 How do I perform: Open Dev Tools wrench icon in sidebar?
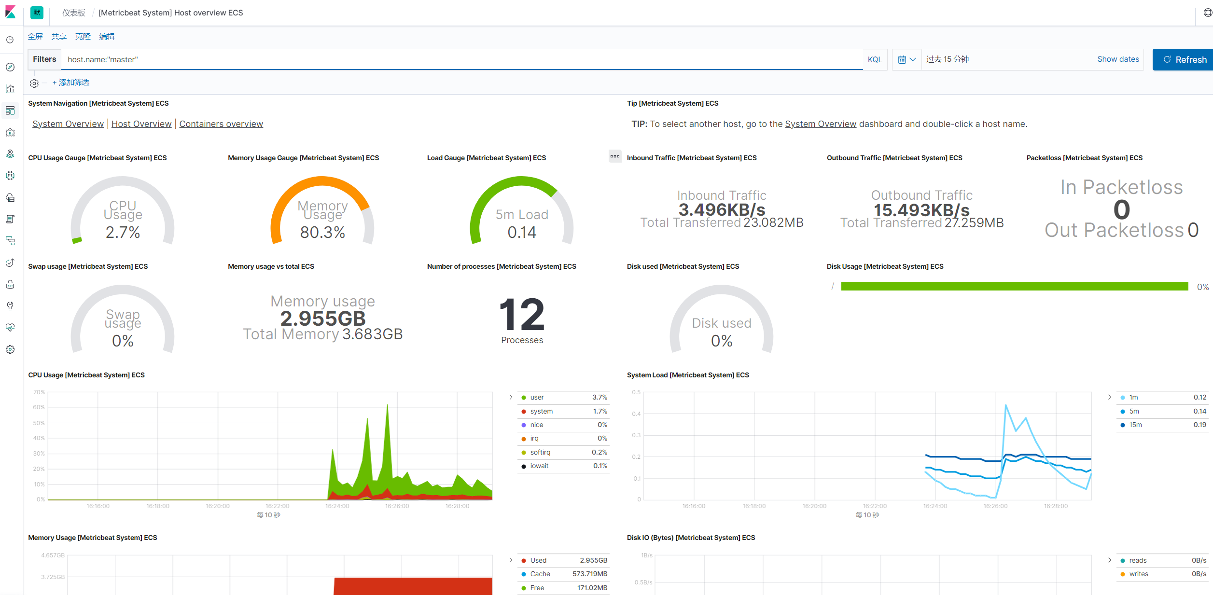pyautogui.click(x=10, y=306)
